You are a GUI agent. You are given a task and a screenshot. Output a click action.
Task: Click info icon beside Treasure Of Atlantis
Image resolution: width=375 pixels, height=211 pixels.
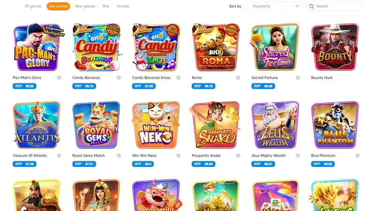pos(59,156)
